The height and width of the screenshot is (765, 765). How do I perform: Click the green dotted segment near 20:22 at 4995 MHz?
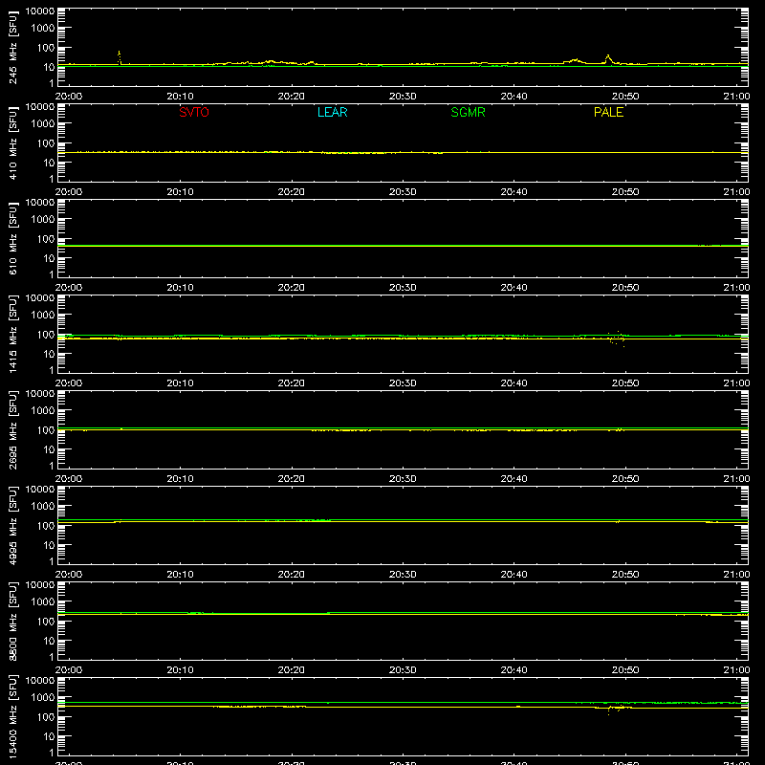tap(315, 520)
